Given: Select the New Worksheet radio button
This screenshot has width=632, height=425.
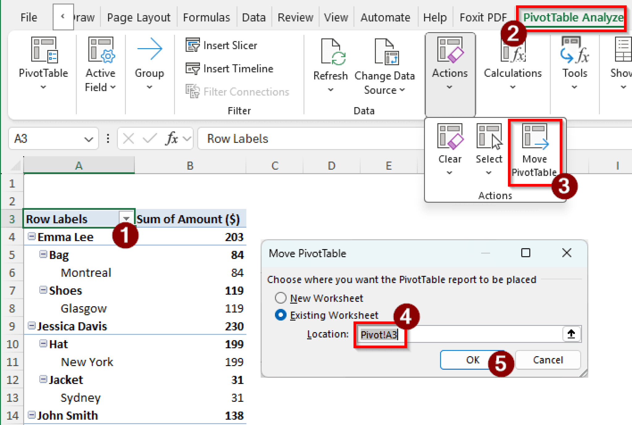Looking at the screenshot, I should click(x=280, y=298).
